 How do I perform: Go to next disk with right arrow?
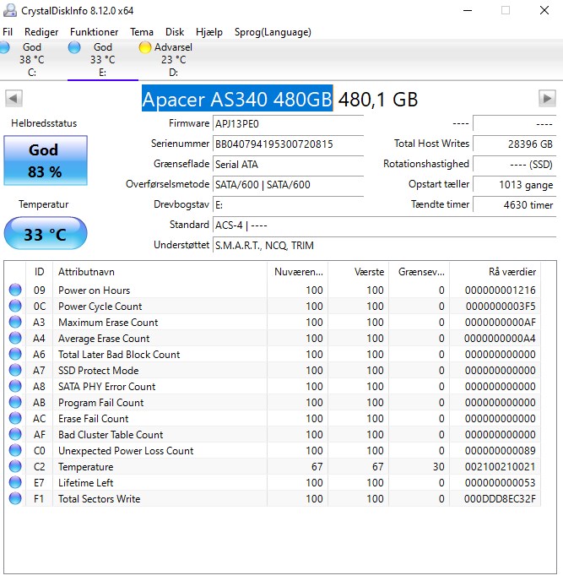(x=547, y=99)
